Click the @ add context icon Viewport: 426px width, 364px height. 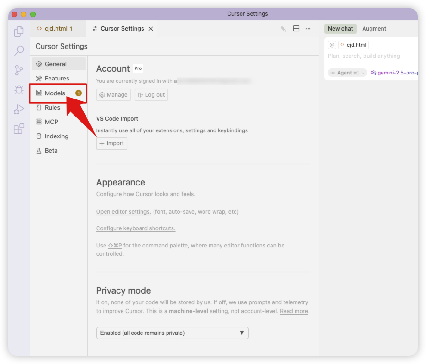coord(332,45)
